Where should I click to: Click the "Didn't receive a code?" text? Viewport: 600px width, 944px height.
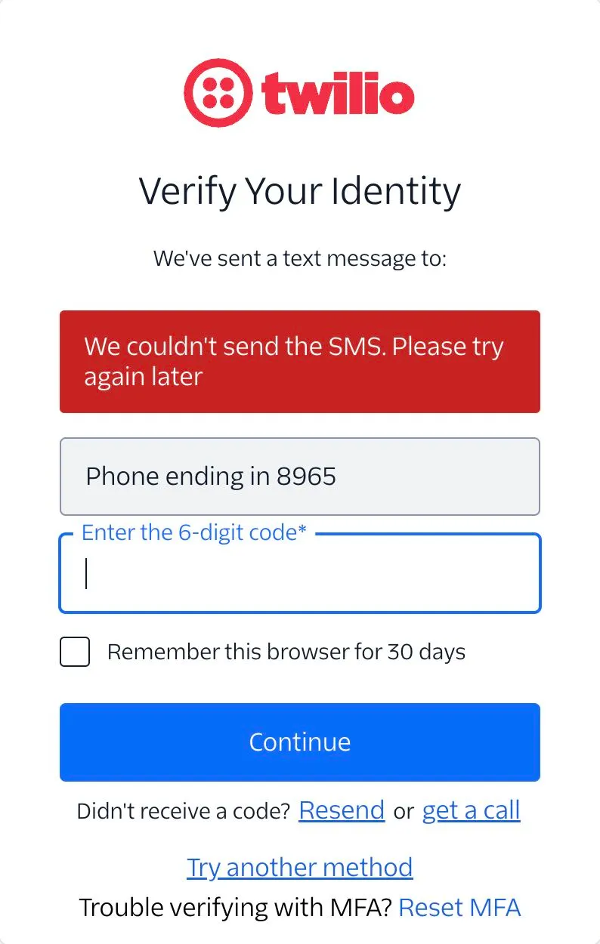pyautogui.click(x=184, y=810)
